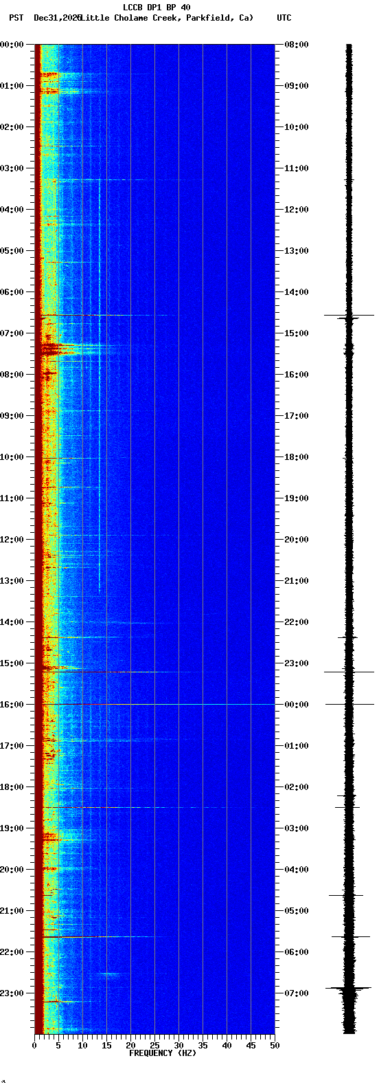Click the UTC time label '16:00'
This screenshot has height=1089, width=379.
297,375
